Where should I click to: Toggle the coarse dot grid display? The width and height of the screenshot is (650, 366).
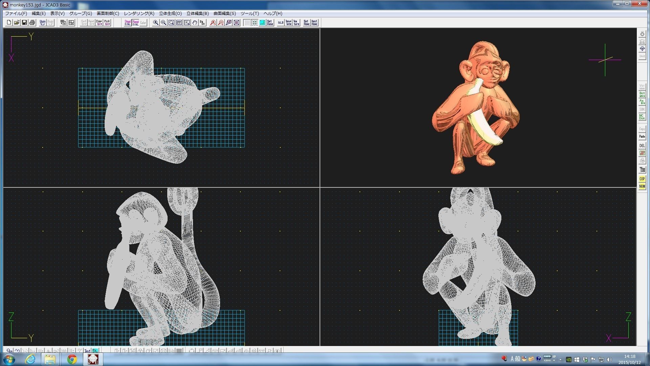(255, 23)
